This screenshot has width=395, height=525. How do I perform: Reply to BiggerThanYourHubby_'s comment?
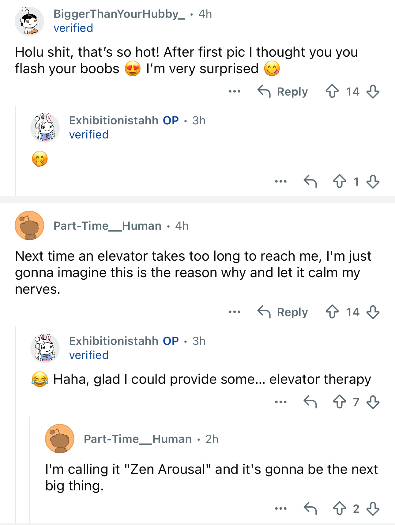pos(283,91)
